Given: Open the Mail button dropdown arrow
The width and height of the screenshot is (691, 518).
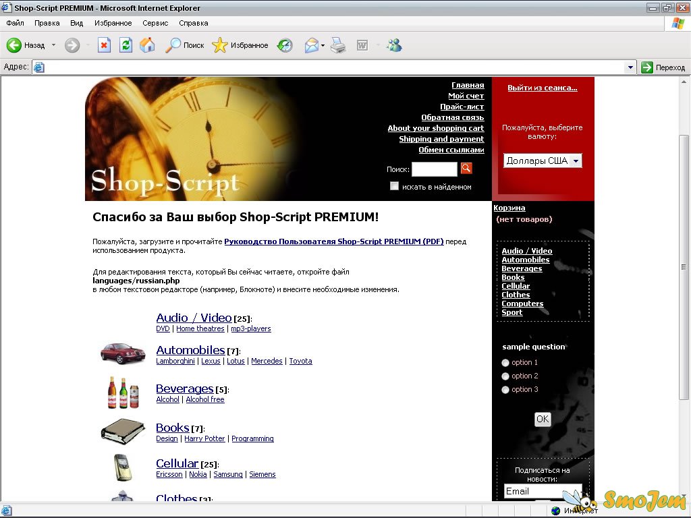Looking at the screenshot, I should (x=323, y=45).
